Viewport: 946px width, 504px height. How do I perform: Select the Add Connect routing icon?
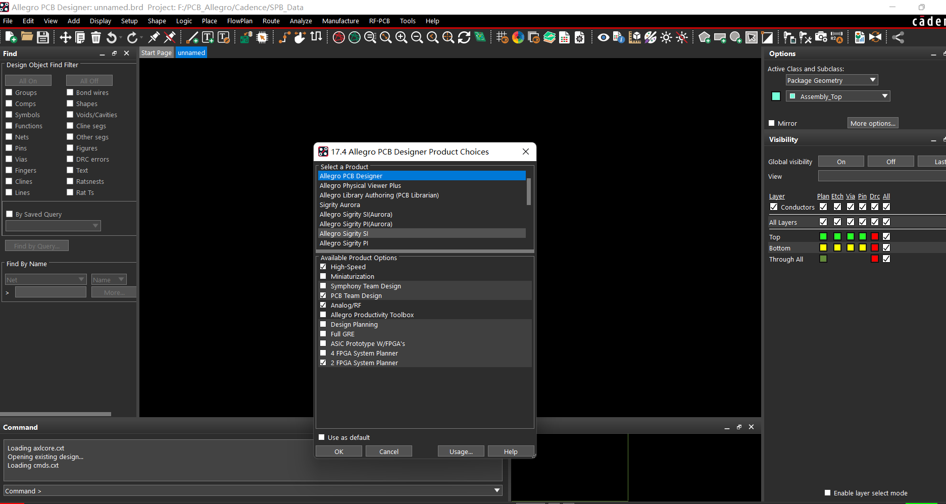285,37
